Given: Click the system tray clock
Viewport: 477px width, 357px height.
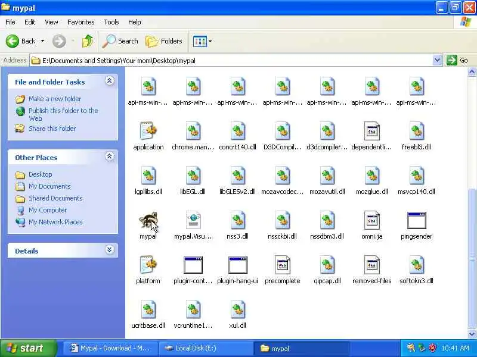Looking at the screenshot, I should 455,348.
